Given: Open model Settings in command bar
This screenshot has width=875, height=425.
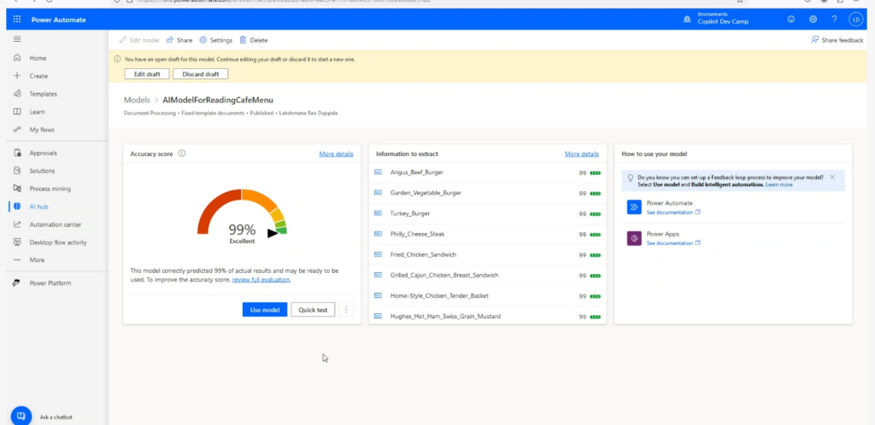Looking at the screenshot, I should point(215,40).
